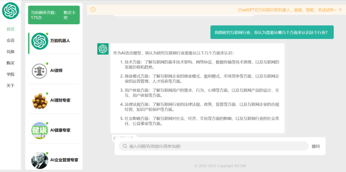
Task: Click the orange info icon in banner
Action: pos(93,10)
